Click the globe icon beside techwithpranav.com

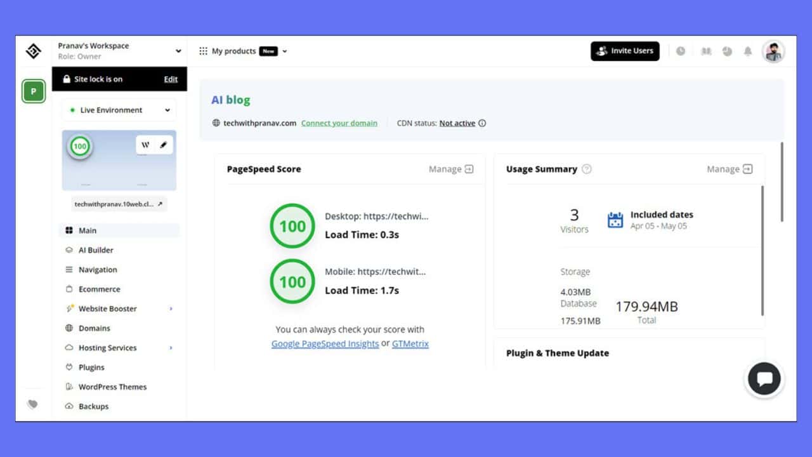coord(216,123)
